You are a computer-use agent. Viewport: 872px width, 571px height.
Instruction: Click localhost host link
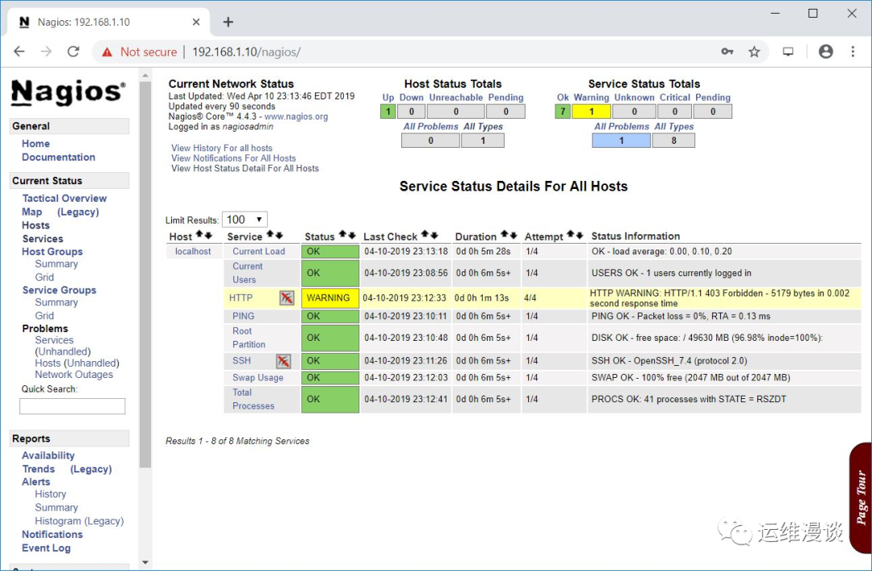click(x=193, y=251)
